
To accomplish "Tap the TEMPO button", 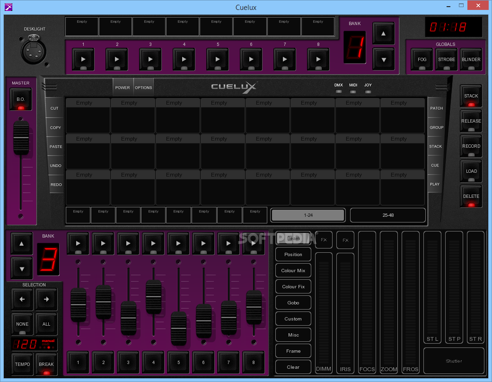I will pyautogui.click(x=22, y=364).
